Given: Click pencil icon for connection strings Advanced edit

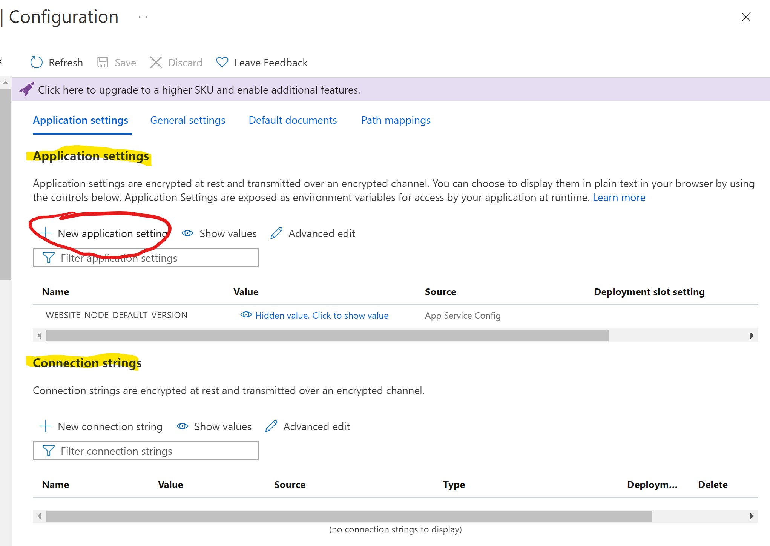Looking at the screenshot, I should (x=271, y=426).
